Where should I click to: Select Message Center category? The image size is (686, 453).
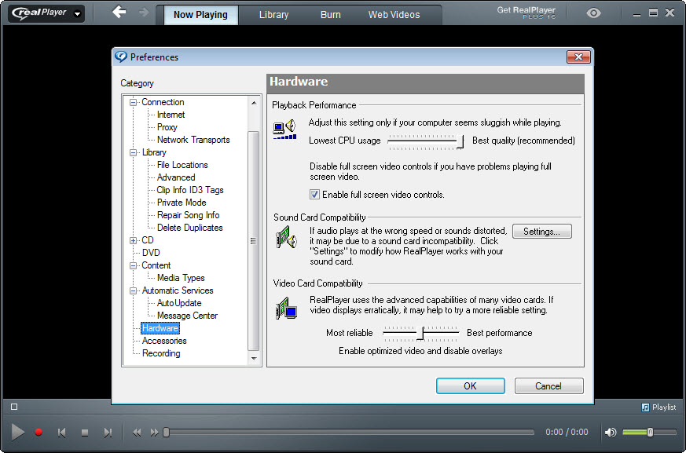tap(187, 316)
